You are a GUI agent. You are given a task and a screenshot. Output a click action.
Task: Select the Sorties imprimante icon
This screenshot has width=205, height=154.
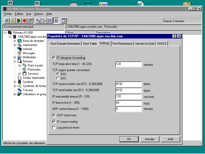19,78
